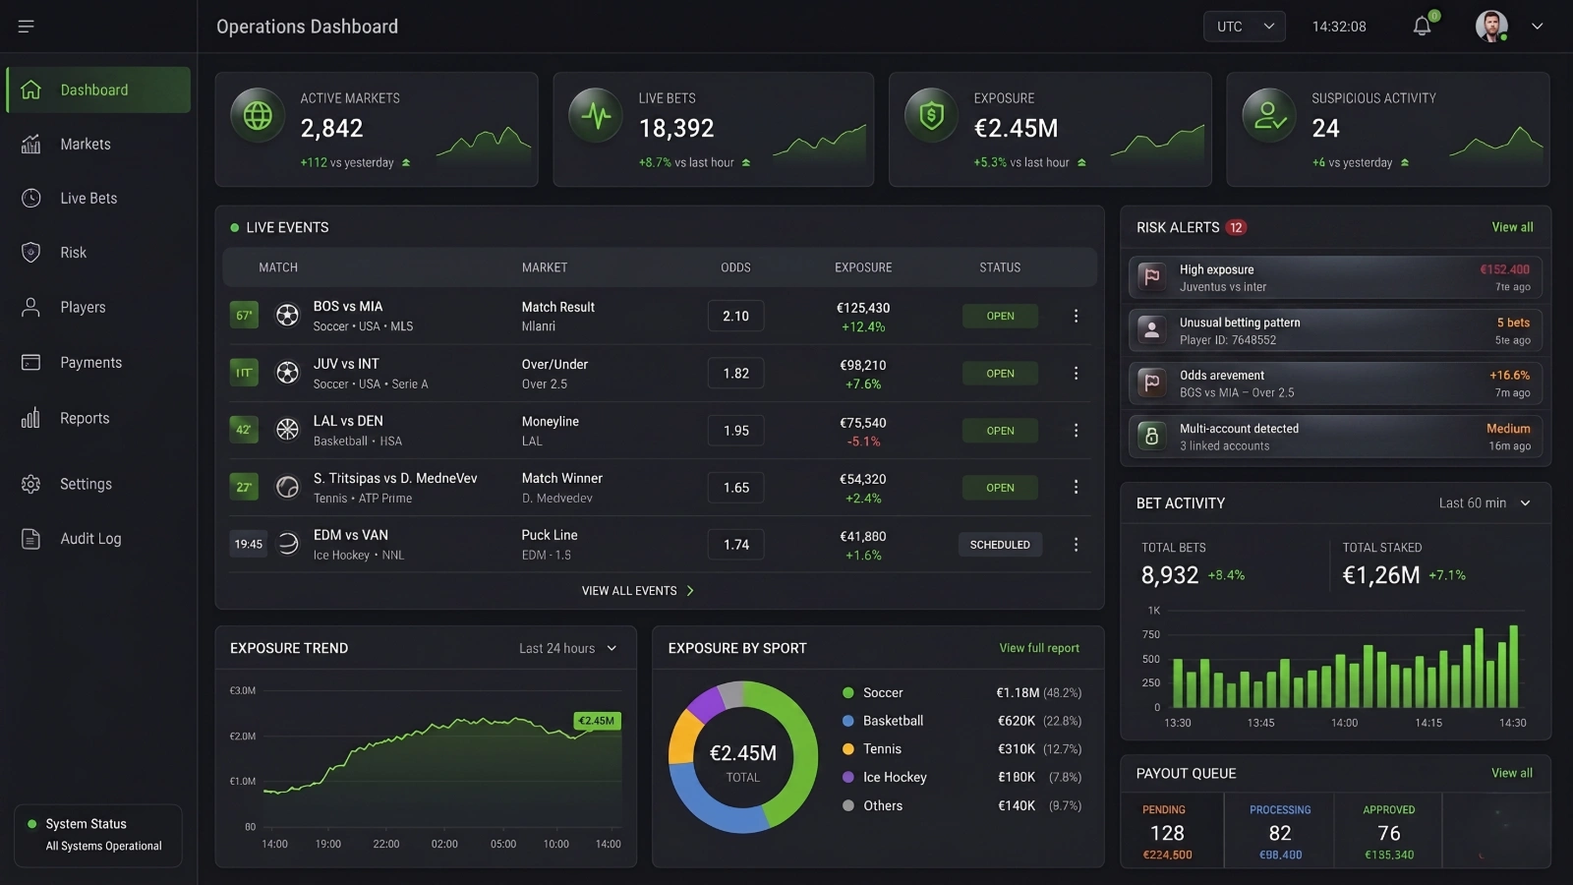Click the Risk Alerts 12 badge
1573x885 pixels.
point(1236,227)
